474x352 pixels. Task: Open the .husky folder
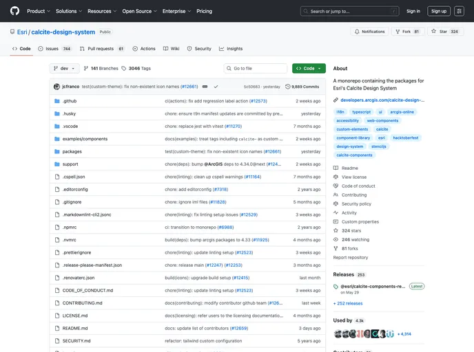(x=69, y=113)
